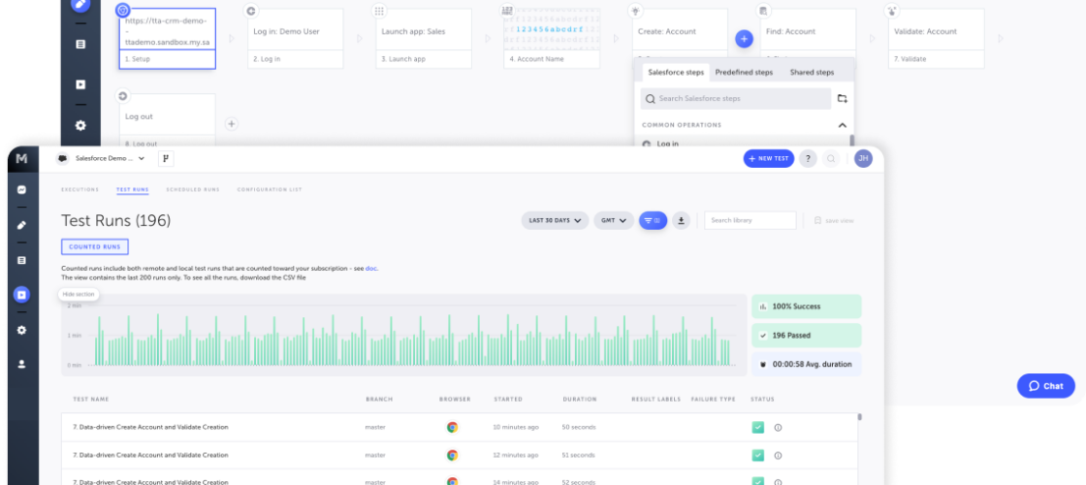The image size is (1086, 485).
Task: Click the Setup step gear icon
Action: click(122, 10)
